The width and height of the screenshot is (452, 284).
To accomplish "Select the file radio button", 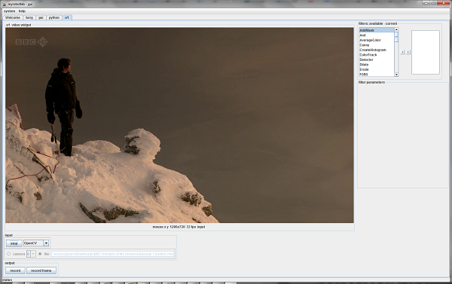I will 40,254.
